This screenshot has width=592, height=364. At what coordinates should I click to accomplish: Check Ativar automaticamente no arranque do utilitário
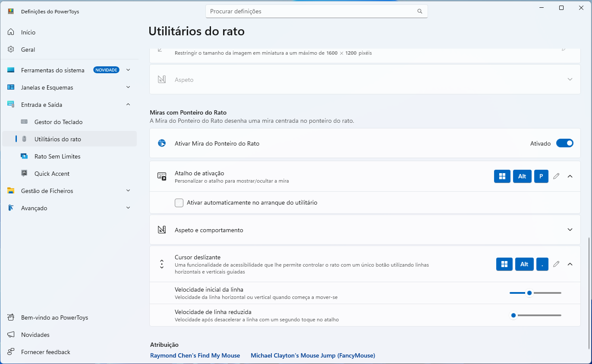[179, 202]
